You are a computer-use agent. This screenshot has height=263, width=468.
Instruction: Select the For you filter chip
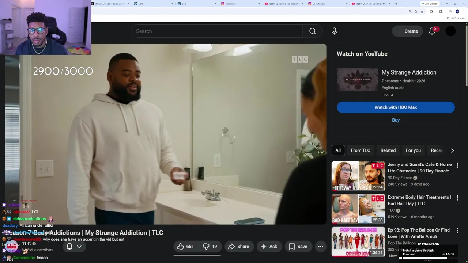click(x=413, y=150)
